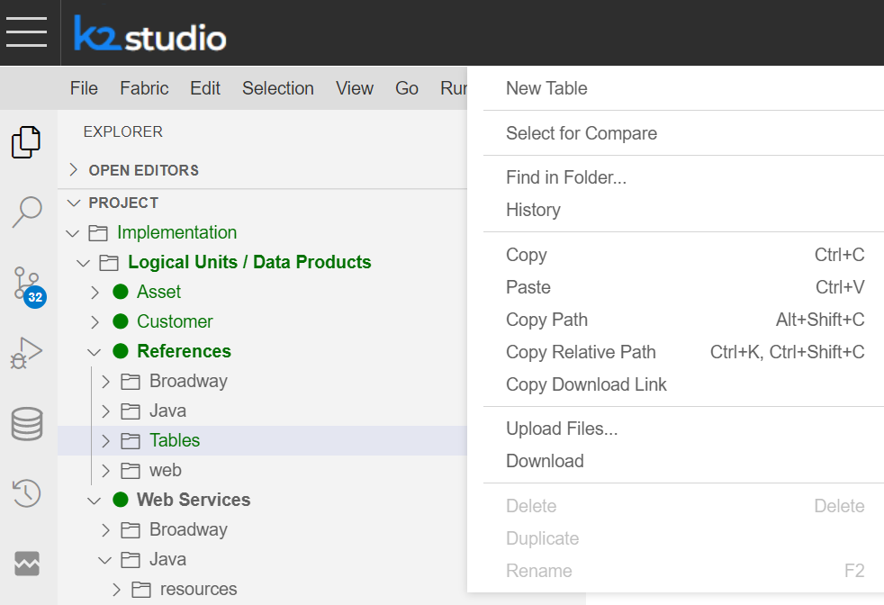Image resolution: width=884 pixels, height=605 pixels.
Task: Open the Fabric menu
Action: [144, 88]
